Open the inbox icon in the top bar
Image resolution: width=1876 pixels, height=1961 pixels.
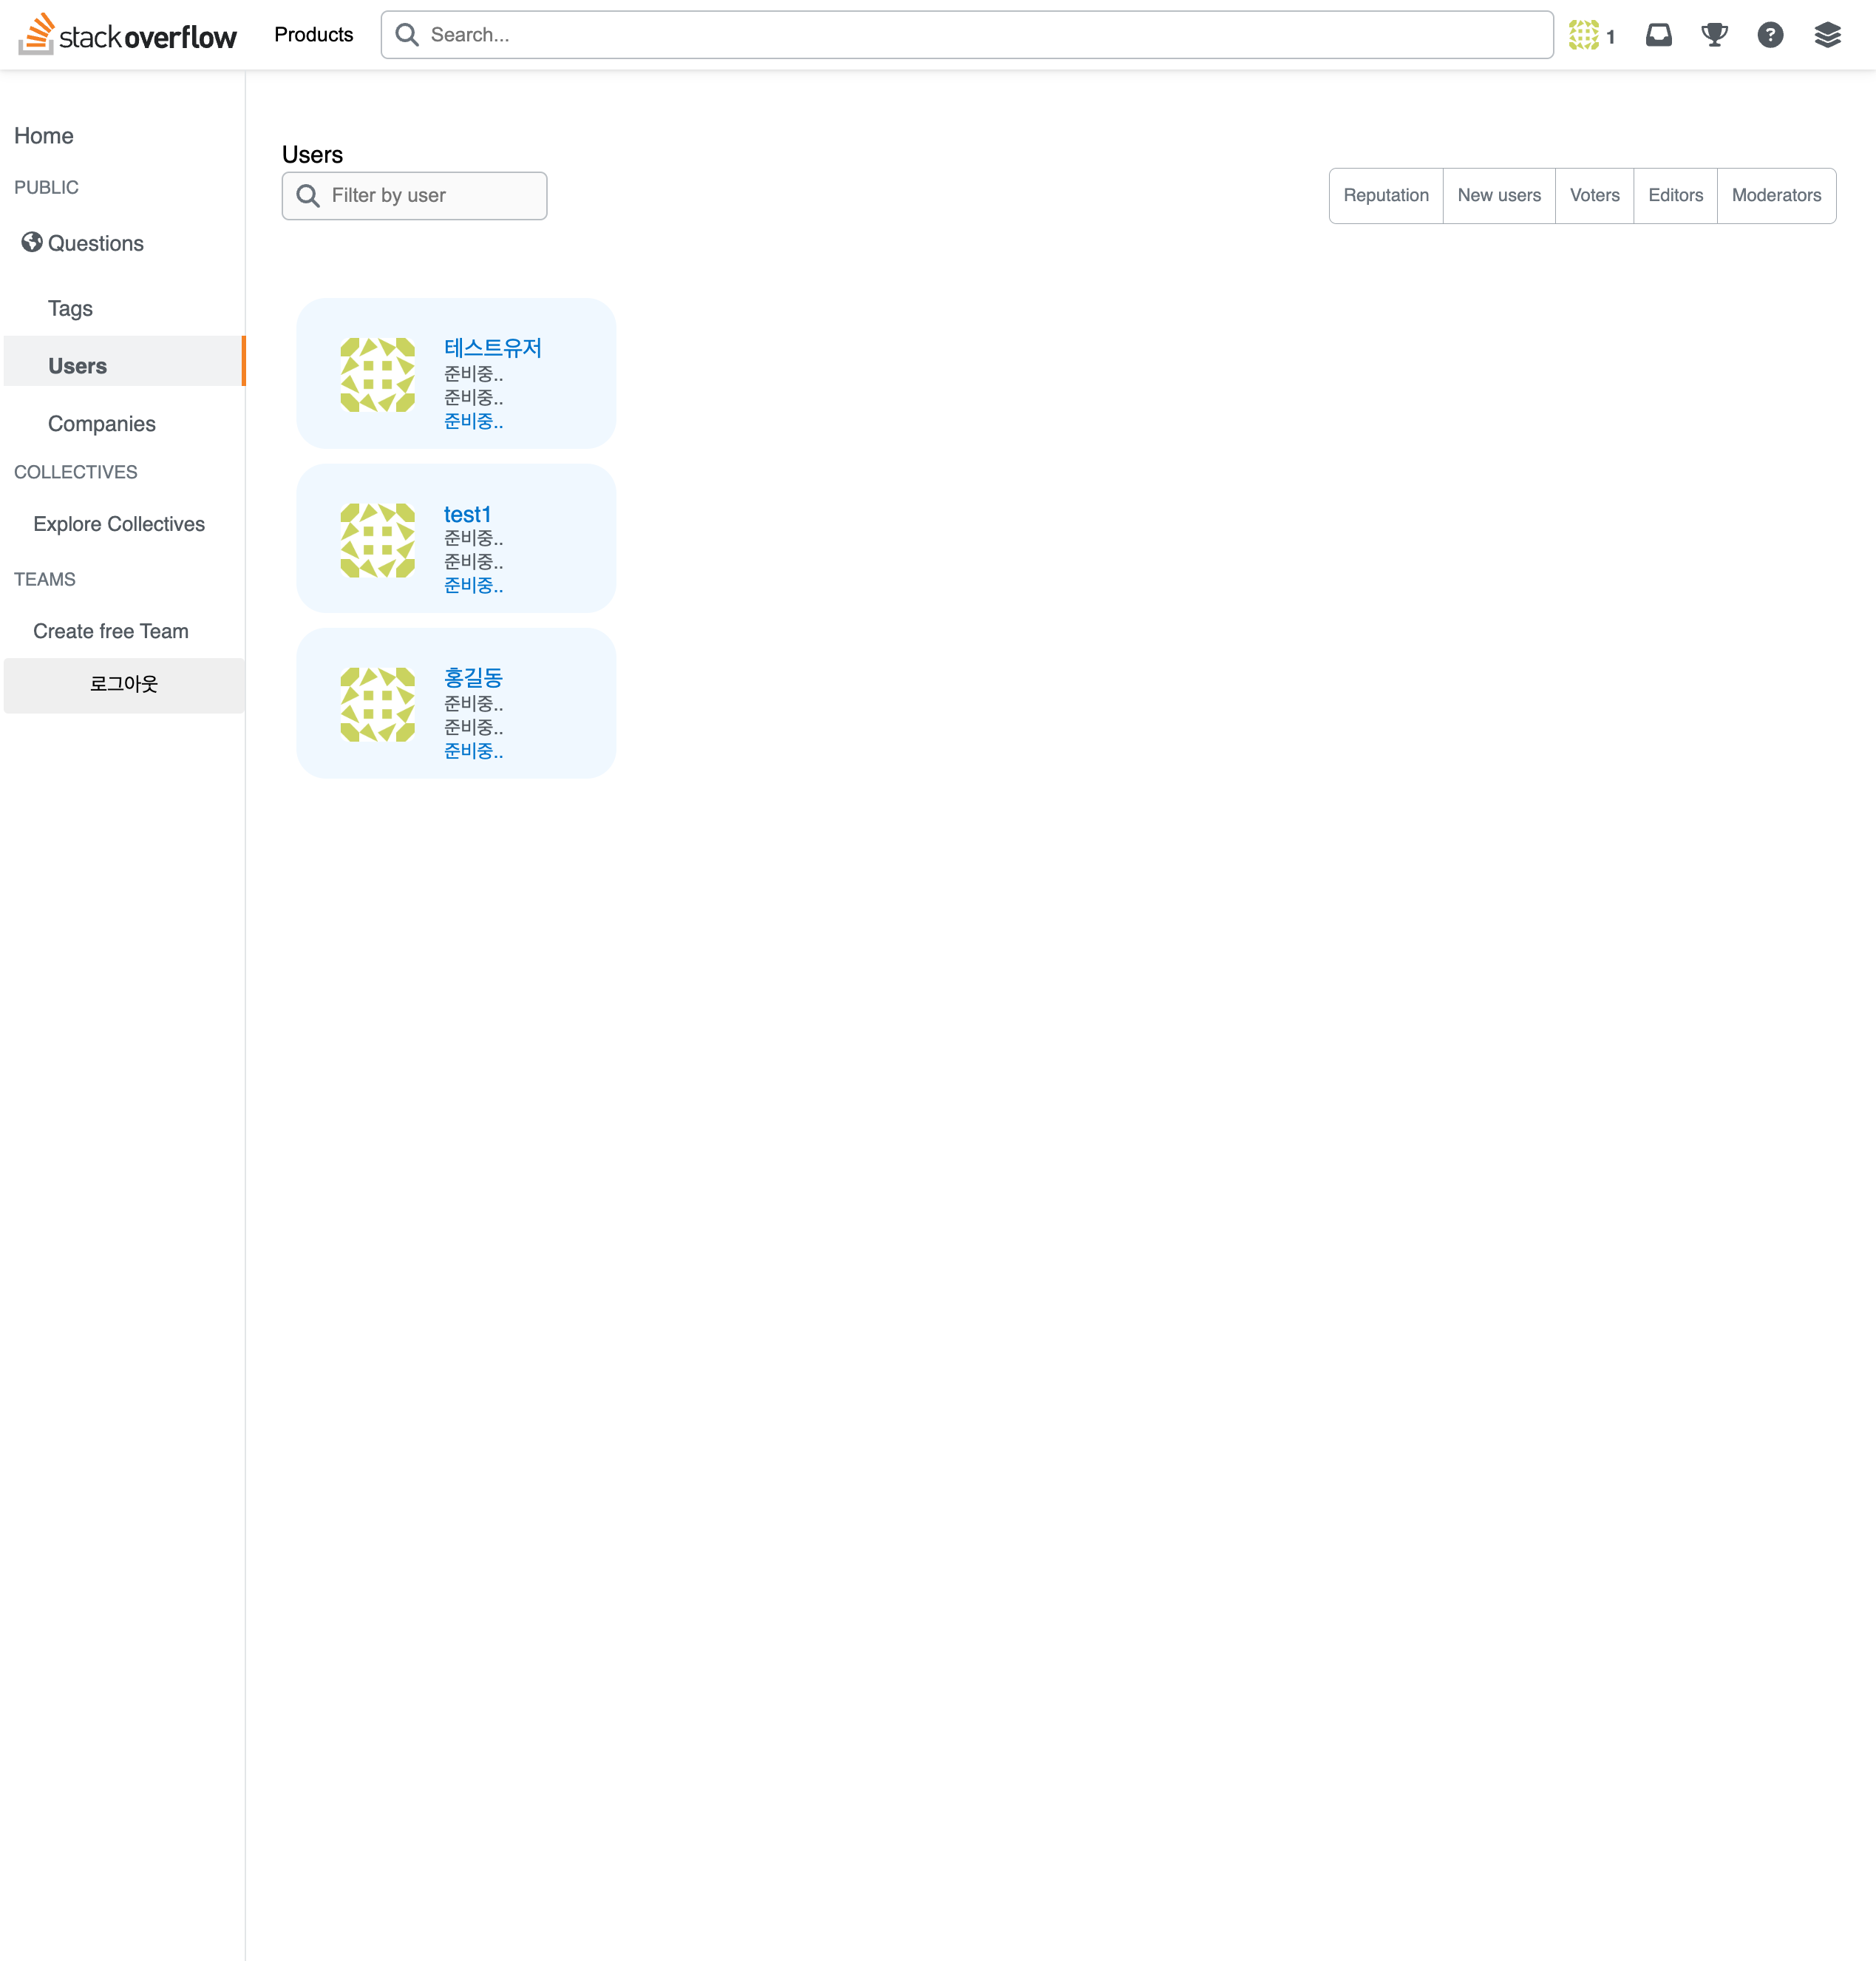click(1659, 35)
